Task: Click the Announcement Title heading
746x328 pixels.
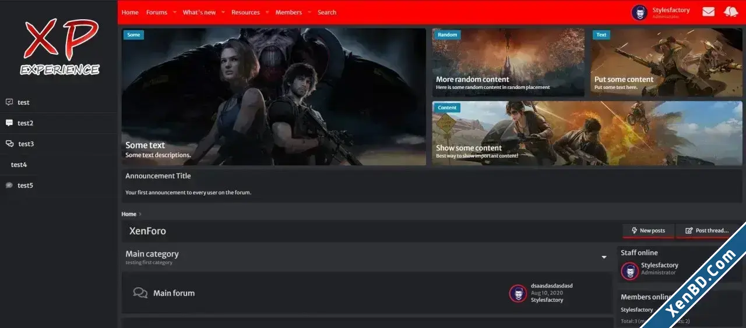Action: click(158, 176)
